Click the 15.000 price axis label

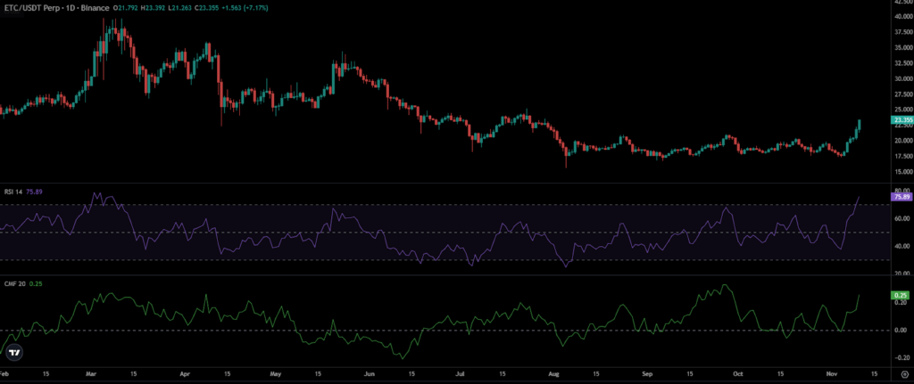(x=902, y=172)
